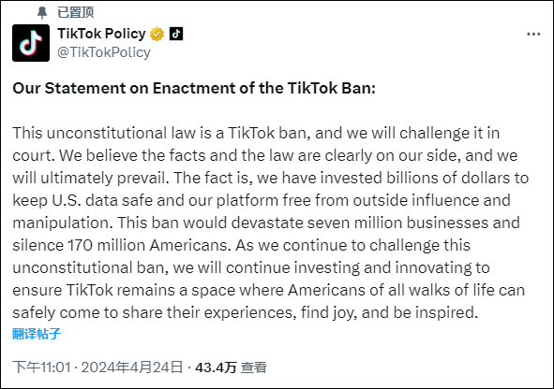Click the bold statement headline text
Image resolution: width=554 pixels, height=389 pixels.
pyautogui.click(x=194, y=88)
